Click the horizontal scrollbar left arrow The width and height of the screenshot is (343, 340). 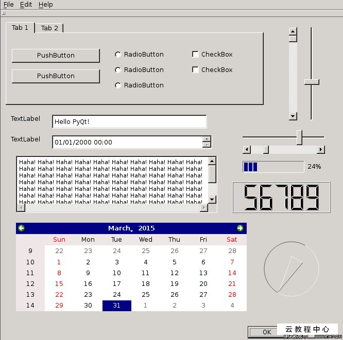[x=246, y=150]
